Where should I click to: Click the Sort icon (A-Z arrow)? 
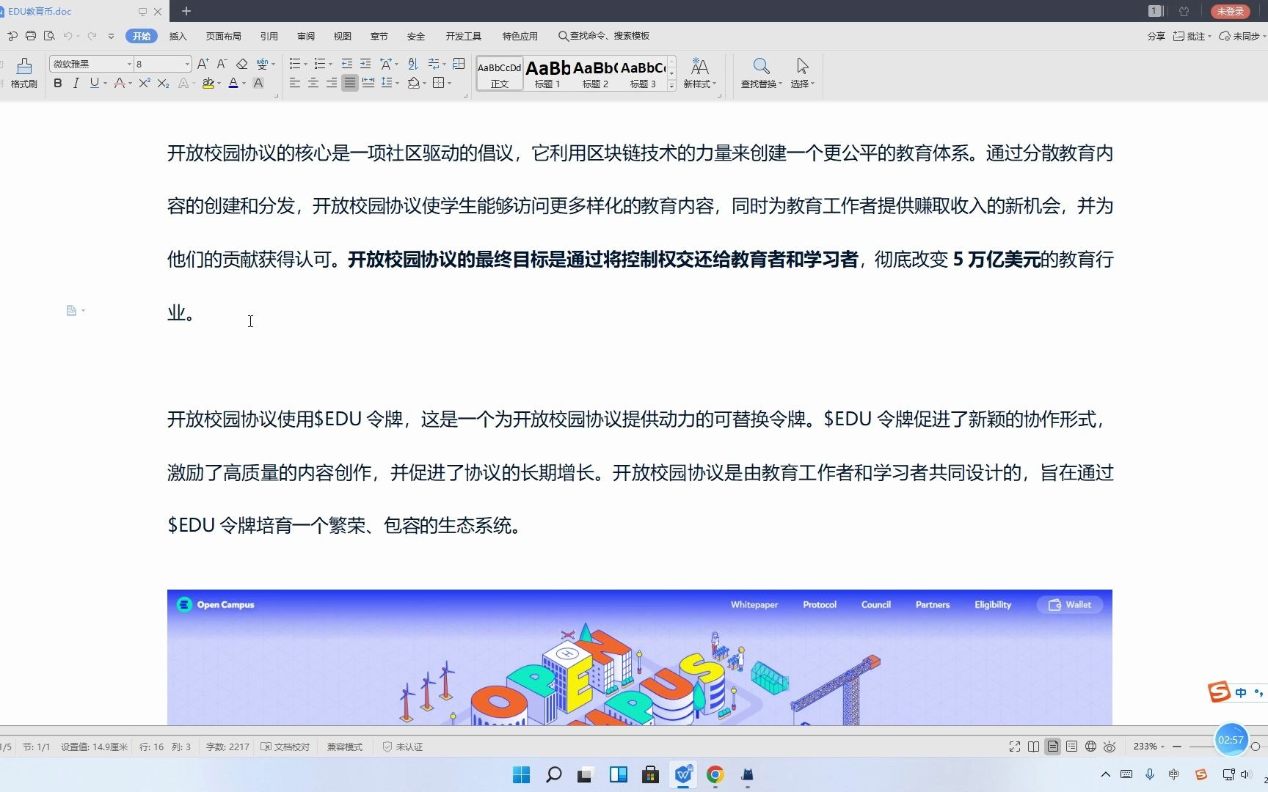pyautogui.click(x=412, y=64)
